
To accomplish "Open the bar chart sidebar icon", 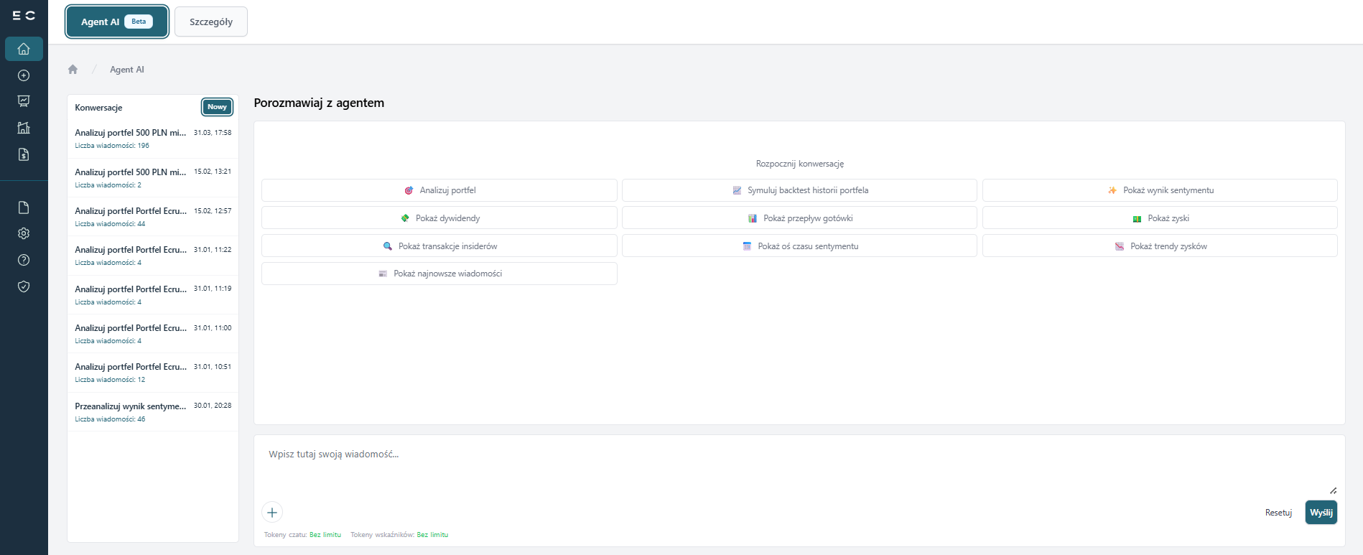I will pos(24,128).
